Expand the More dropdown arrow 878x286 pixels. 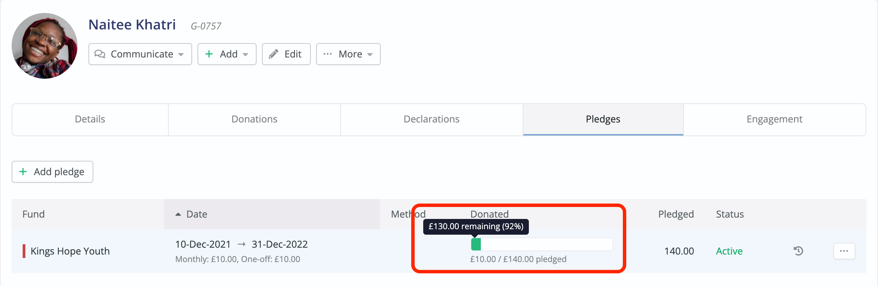pyautogui.click(x=370, y=54)
